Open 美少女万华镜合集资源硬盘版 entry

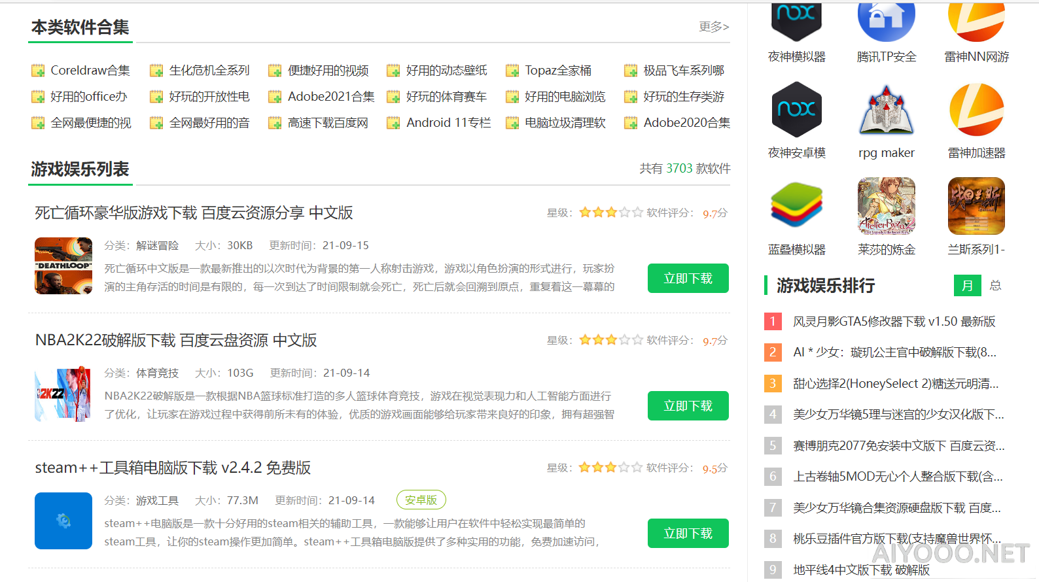(x=897, y=508)
